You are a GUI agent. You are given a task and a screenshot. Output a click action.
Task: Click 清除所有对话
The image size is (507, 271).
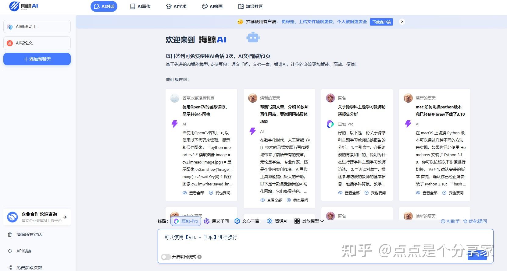click(29, 234)
